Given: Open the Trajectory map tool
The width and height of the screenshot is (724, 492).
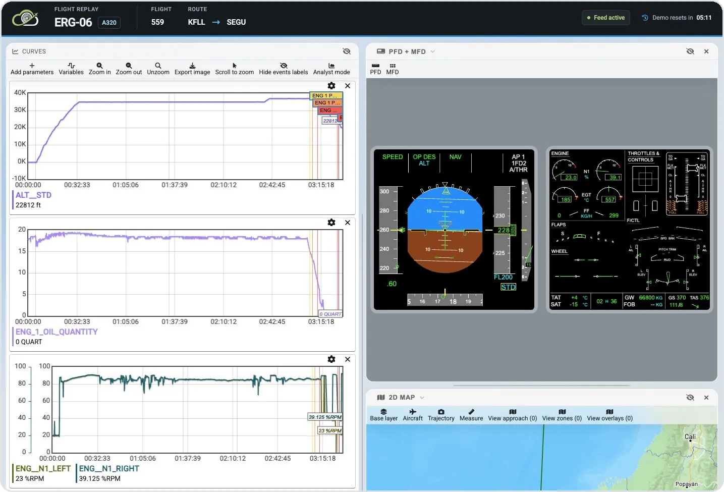Looking at the screenshot, I should [441, 415].
